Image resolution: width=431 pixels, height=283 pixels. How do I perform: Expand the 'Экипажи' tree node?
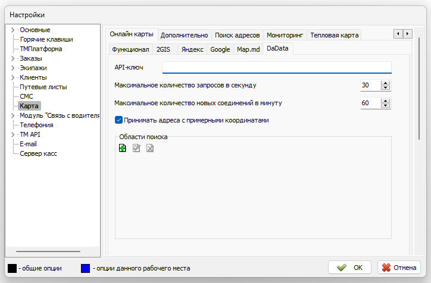pos(13,68)
